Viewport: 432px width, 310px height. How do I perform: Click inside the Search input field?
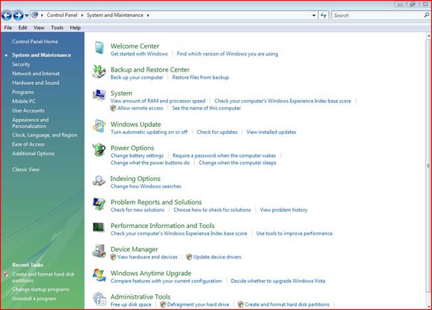(375, 15)
